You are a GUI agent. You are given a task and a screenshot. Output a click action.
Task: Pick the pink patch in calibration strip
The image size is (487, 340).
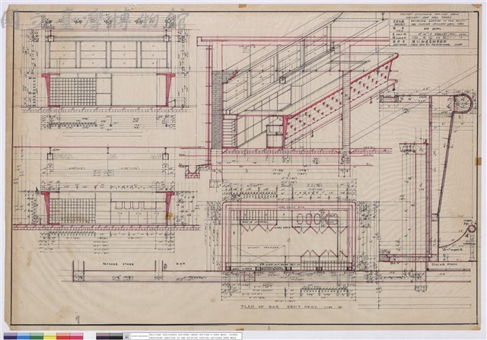coord(76,336)
